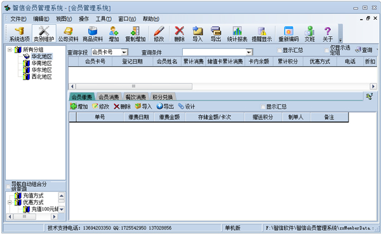Click main toolbar 导入 import icon
381x234 pixels.
[x=197, y=34]
